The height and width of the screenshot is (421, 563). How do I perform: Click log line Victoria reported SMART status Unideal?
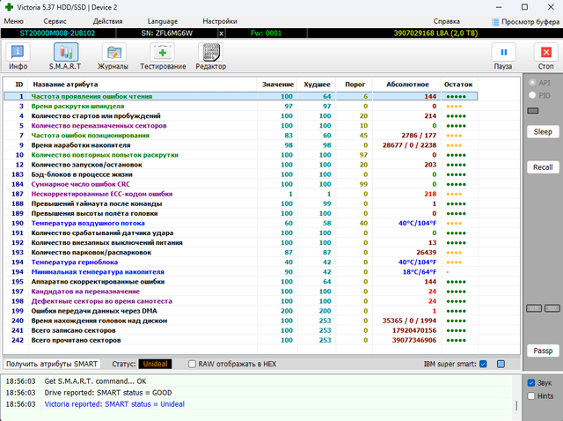114,404
